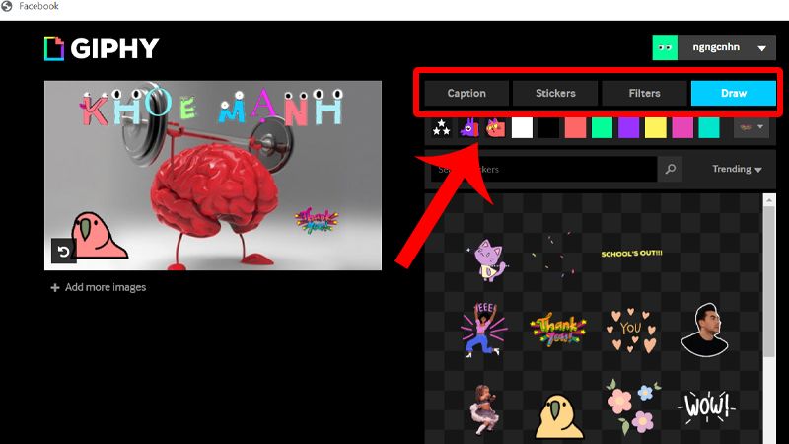Select the stars brush

coord(441,128)
